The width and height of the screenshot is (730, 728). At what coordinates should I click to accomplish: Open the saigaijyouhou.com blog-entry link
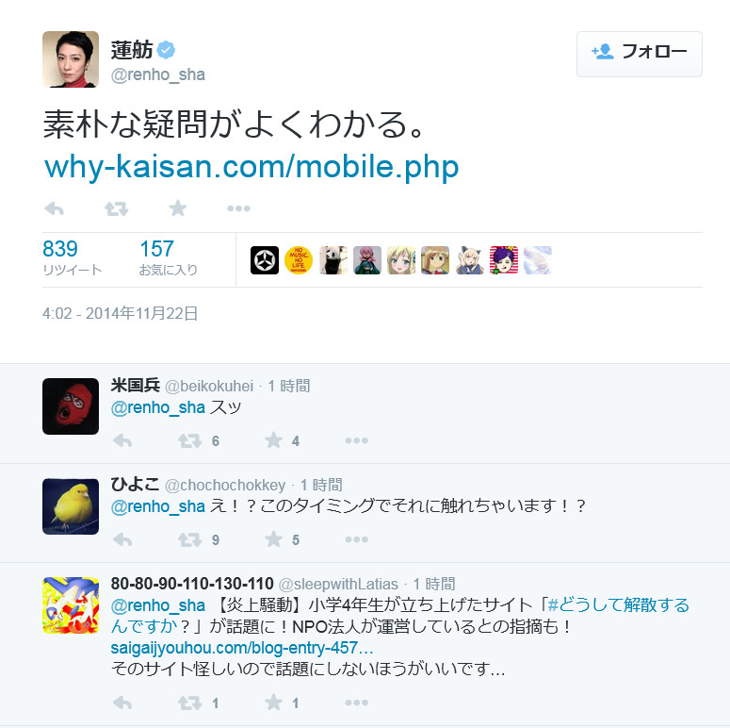242,647
